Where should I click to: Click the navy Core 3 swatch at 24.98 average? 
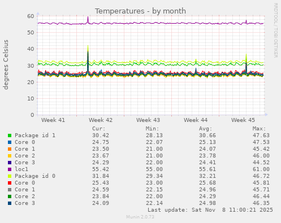(x=10, y=203)
